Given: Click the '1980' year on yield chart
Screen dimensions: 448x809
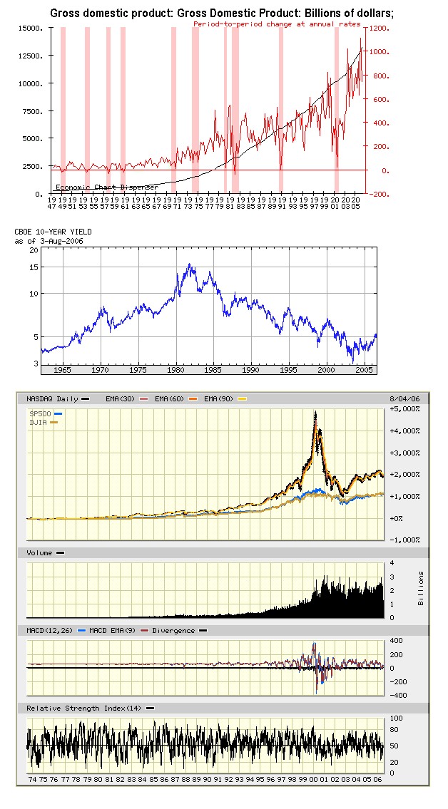Looking at the screenshot, I should point(175,370).
